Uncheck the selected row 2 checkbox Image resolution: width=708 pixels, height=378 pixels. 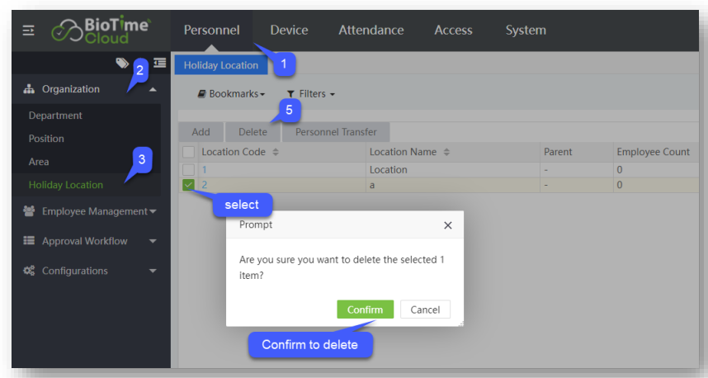tap(188, 185)
